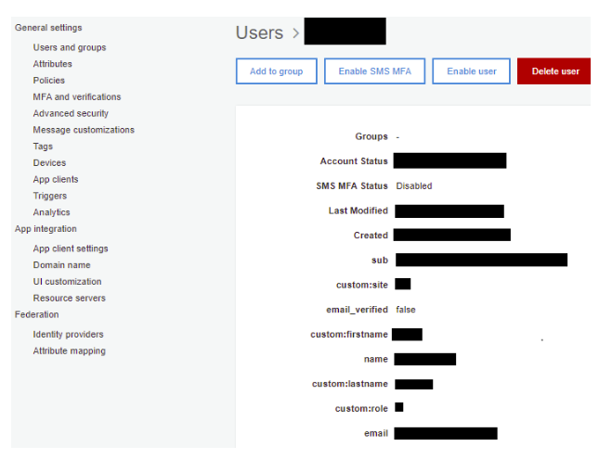Navigate to Advanced security
The image size is (612, 459).
pyautogui.click(x=71, y=113)
